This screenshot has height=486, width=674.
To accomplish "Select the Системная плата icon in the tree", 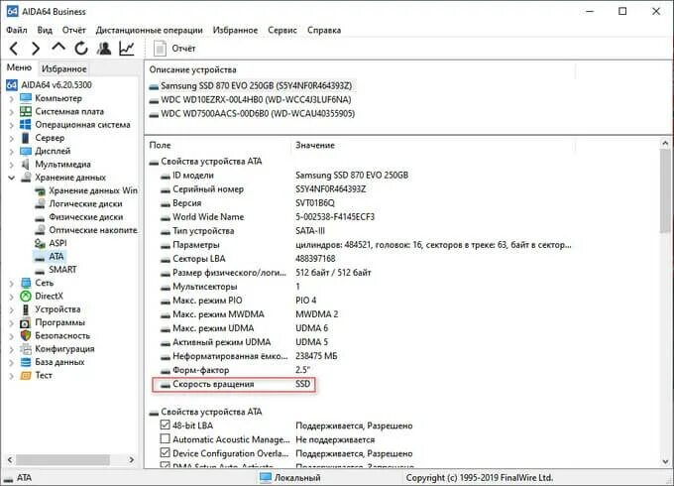I will (x=26, y=111).
